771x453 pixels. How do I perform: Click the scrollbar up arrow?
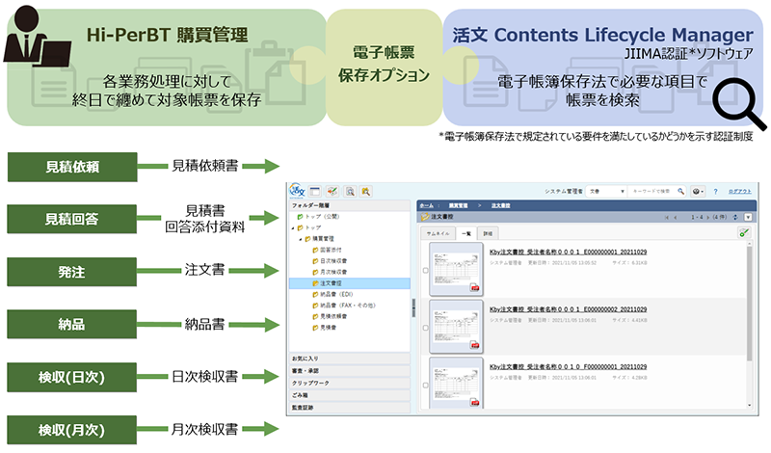tap(750, 243)
